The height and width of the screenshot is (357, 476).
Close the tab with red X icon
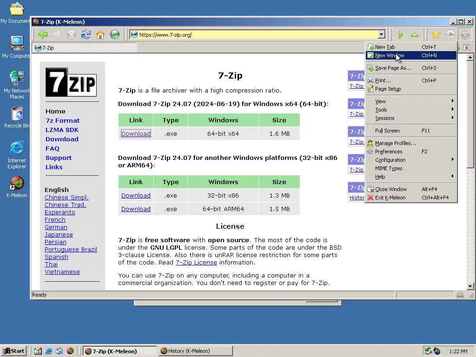(x=467, y=48)
